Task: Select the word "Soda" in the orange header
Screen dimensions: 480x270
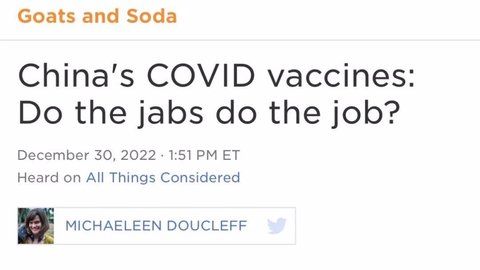Action: [x=152, y=16]
